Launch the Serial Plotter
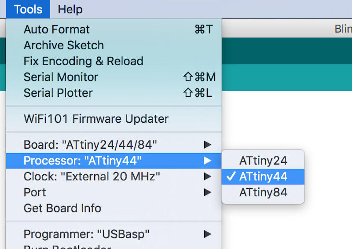Image resolution: width=352 pixels, height=249 pixels. point(58,93)
